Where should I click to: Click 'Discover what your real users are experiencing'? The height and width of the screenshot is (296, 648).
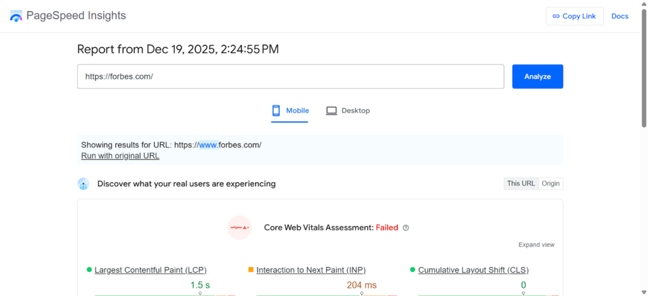(x=187, y=183)
